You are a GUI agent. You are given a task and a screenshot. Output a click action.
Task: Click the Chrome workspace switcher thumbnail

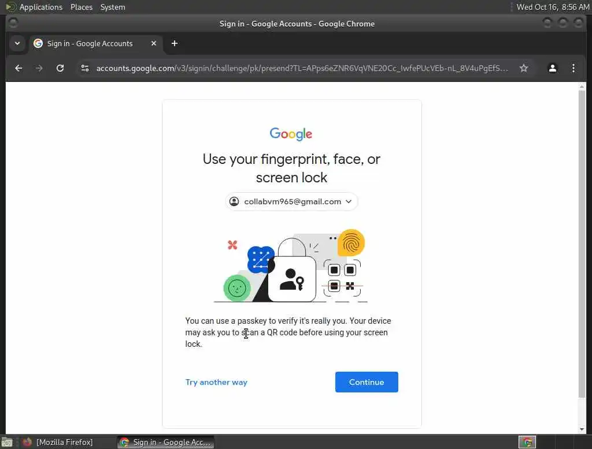tap(527, 442)
